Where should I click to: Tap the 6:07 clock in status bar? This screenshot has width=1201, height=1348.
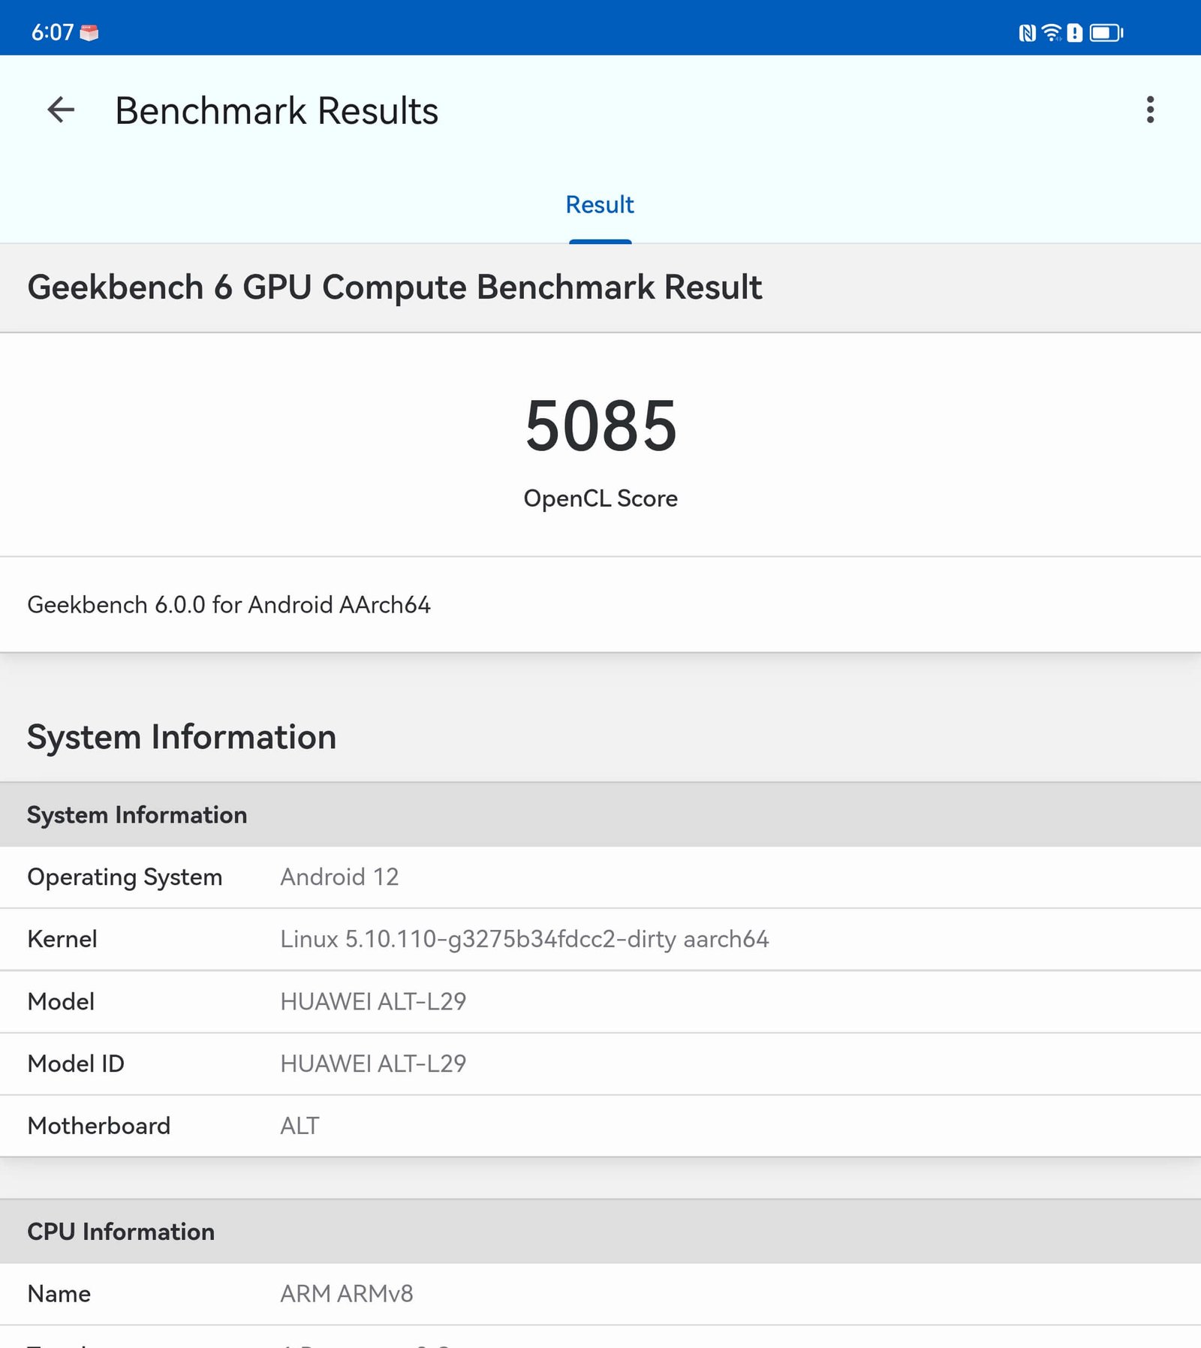coord(53,32)
